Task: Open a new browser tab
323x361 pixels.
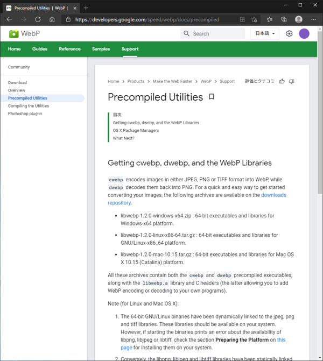Action: pos(86,8)
